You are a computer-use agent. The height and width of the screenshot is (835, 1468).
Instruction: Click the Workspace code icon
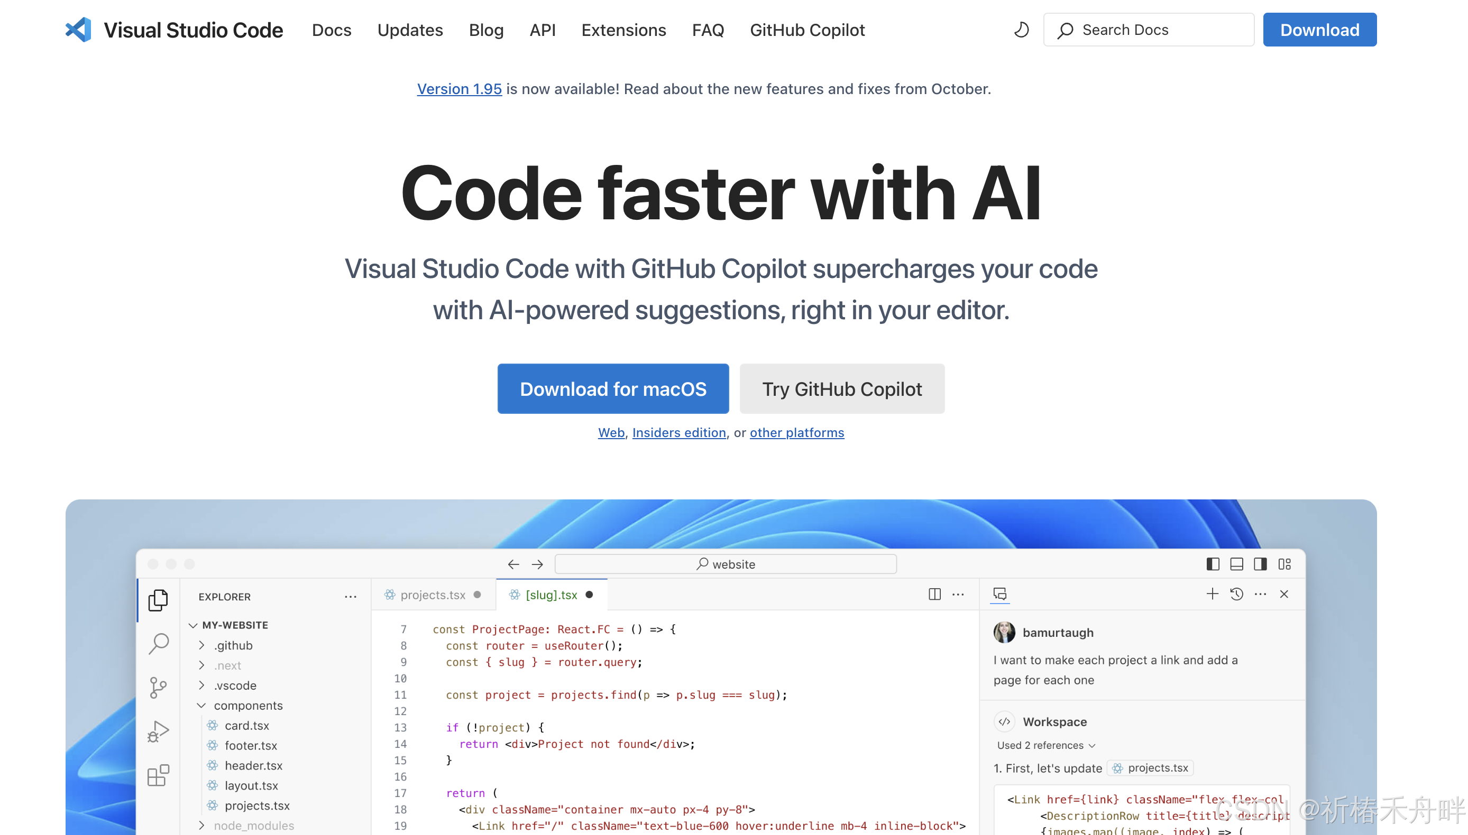coord(1004,721)
